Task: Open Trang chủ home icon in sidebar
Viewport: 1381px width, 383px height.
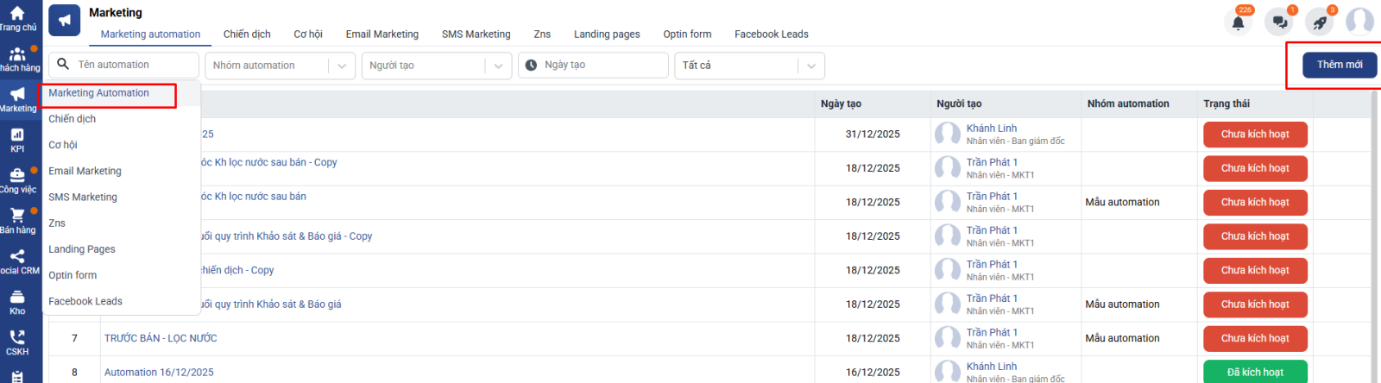Action: 17,17
